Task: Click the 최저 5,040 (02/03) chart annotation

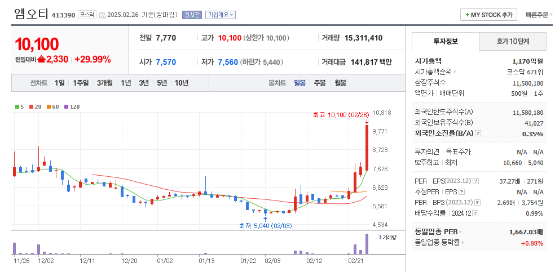Action: coord(266,225)
